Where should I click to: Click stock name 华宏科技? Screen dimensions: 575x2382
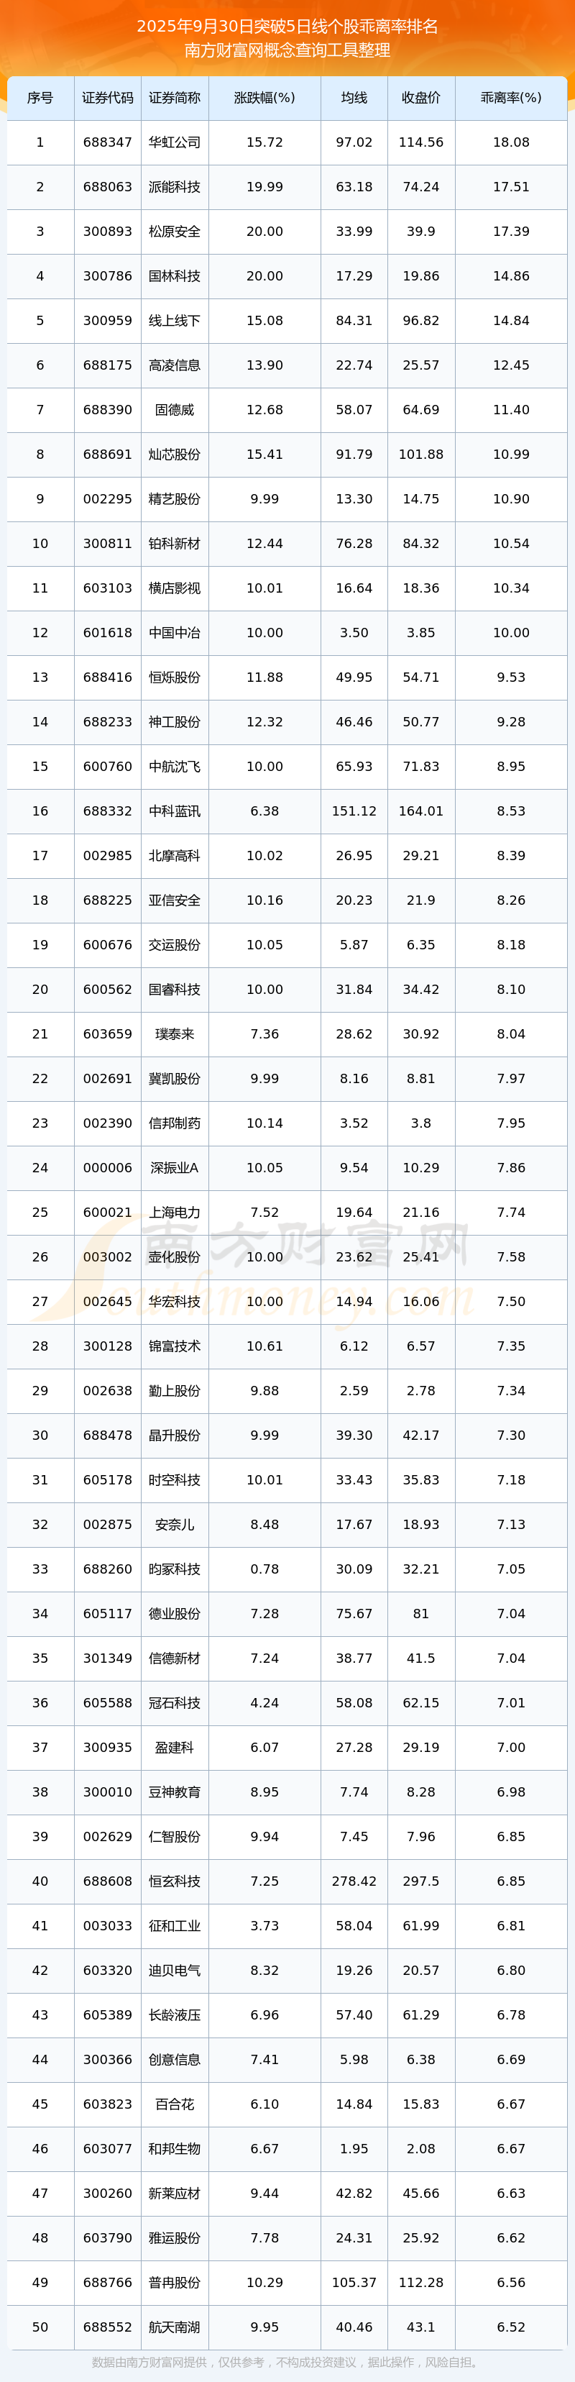[x=175, y=1301]
